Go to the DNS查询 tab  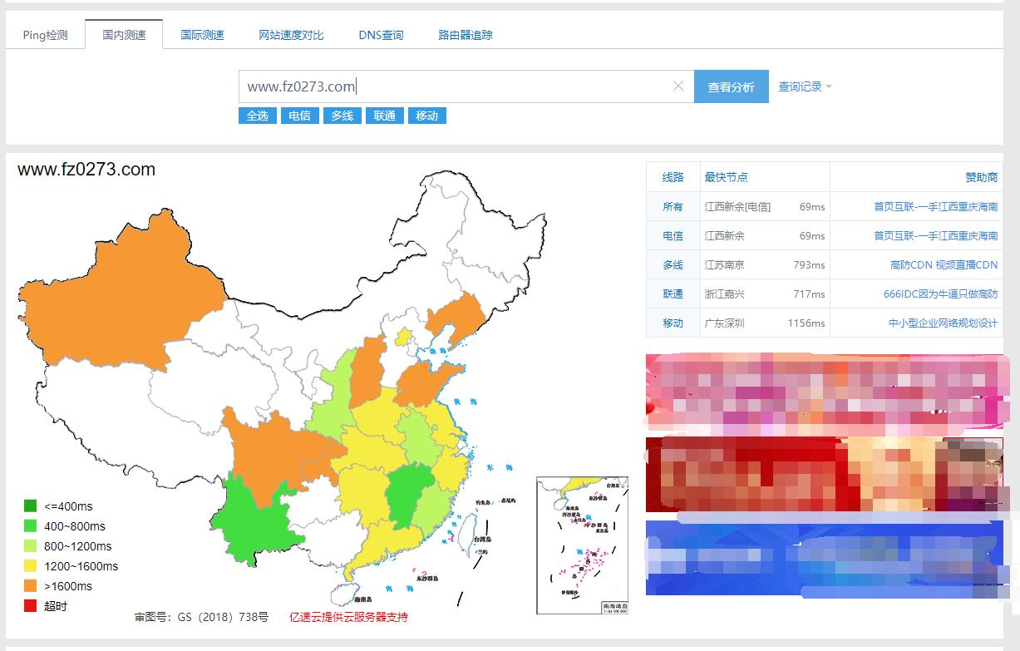click(x=381, y=35)
